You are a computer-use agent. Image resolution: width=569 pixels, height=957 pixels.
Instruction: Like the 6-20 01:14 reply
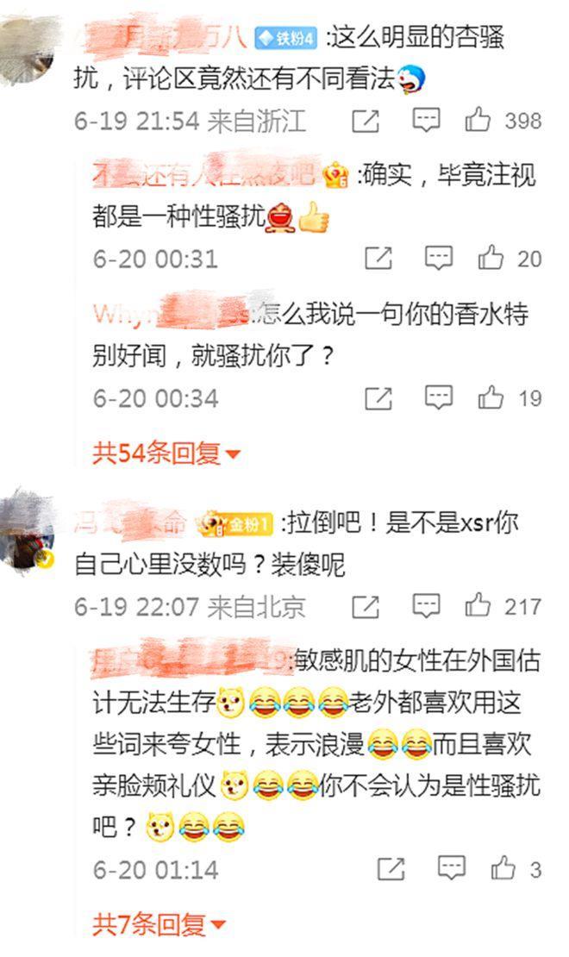503,867
